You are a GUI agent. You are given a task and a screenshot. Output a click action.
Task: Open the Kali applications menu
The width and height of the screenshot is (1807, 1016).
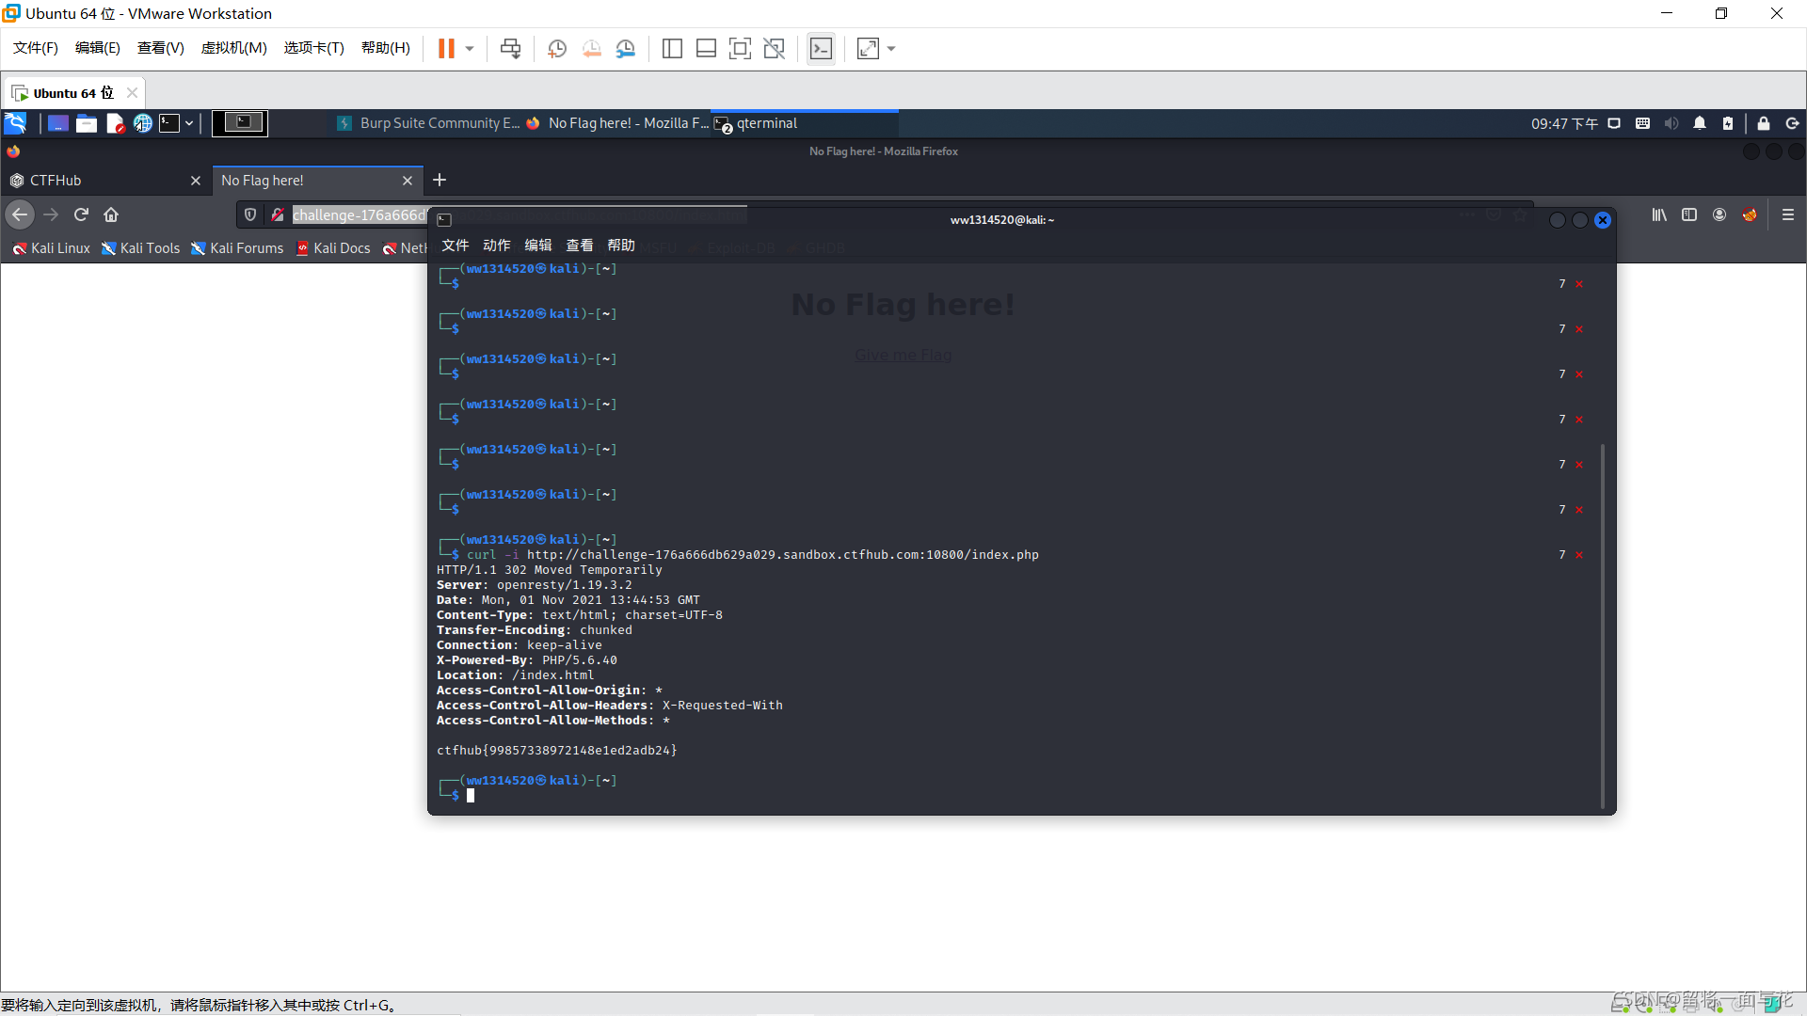coord(16,123)
